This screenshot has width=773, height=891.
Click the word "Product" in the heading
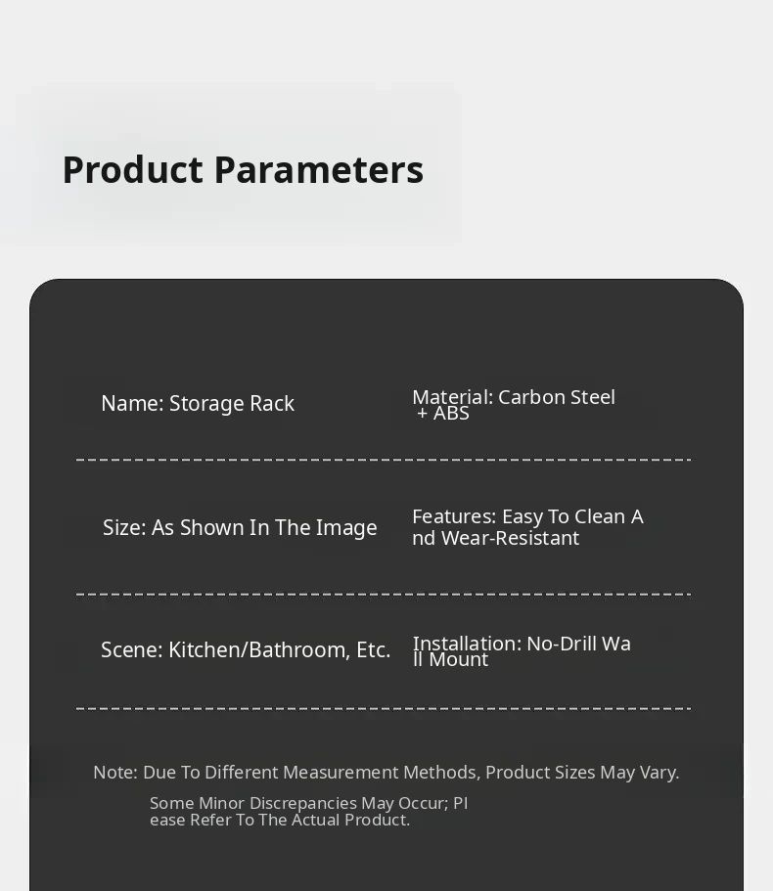pos(132,170)
